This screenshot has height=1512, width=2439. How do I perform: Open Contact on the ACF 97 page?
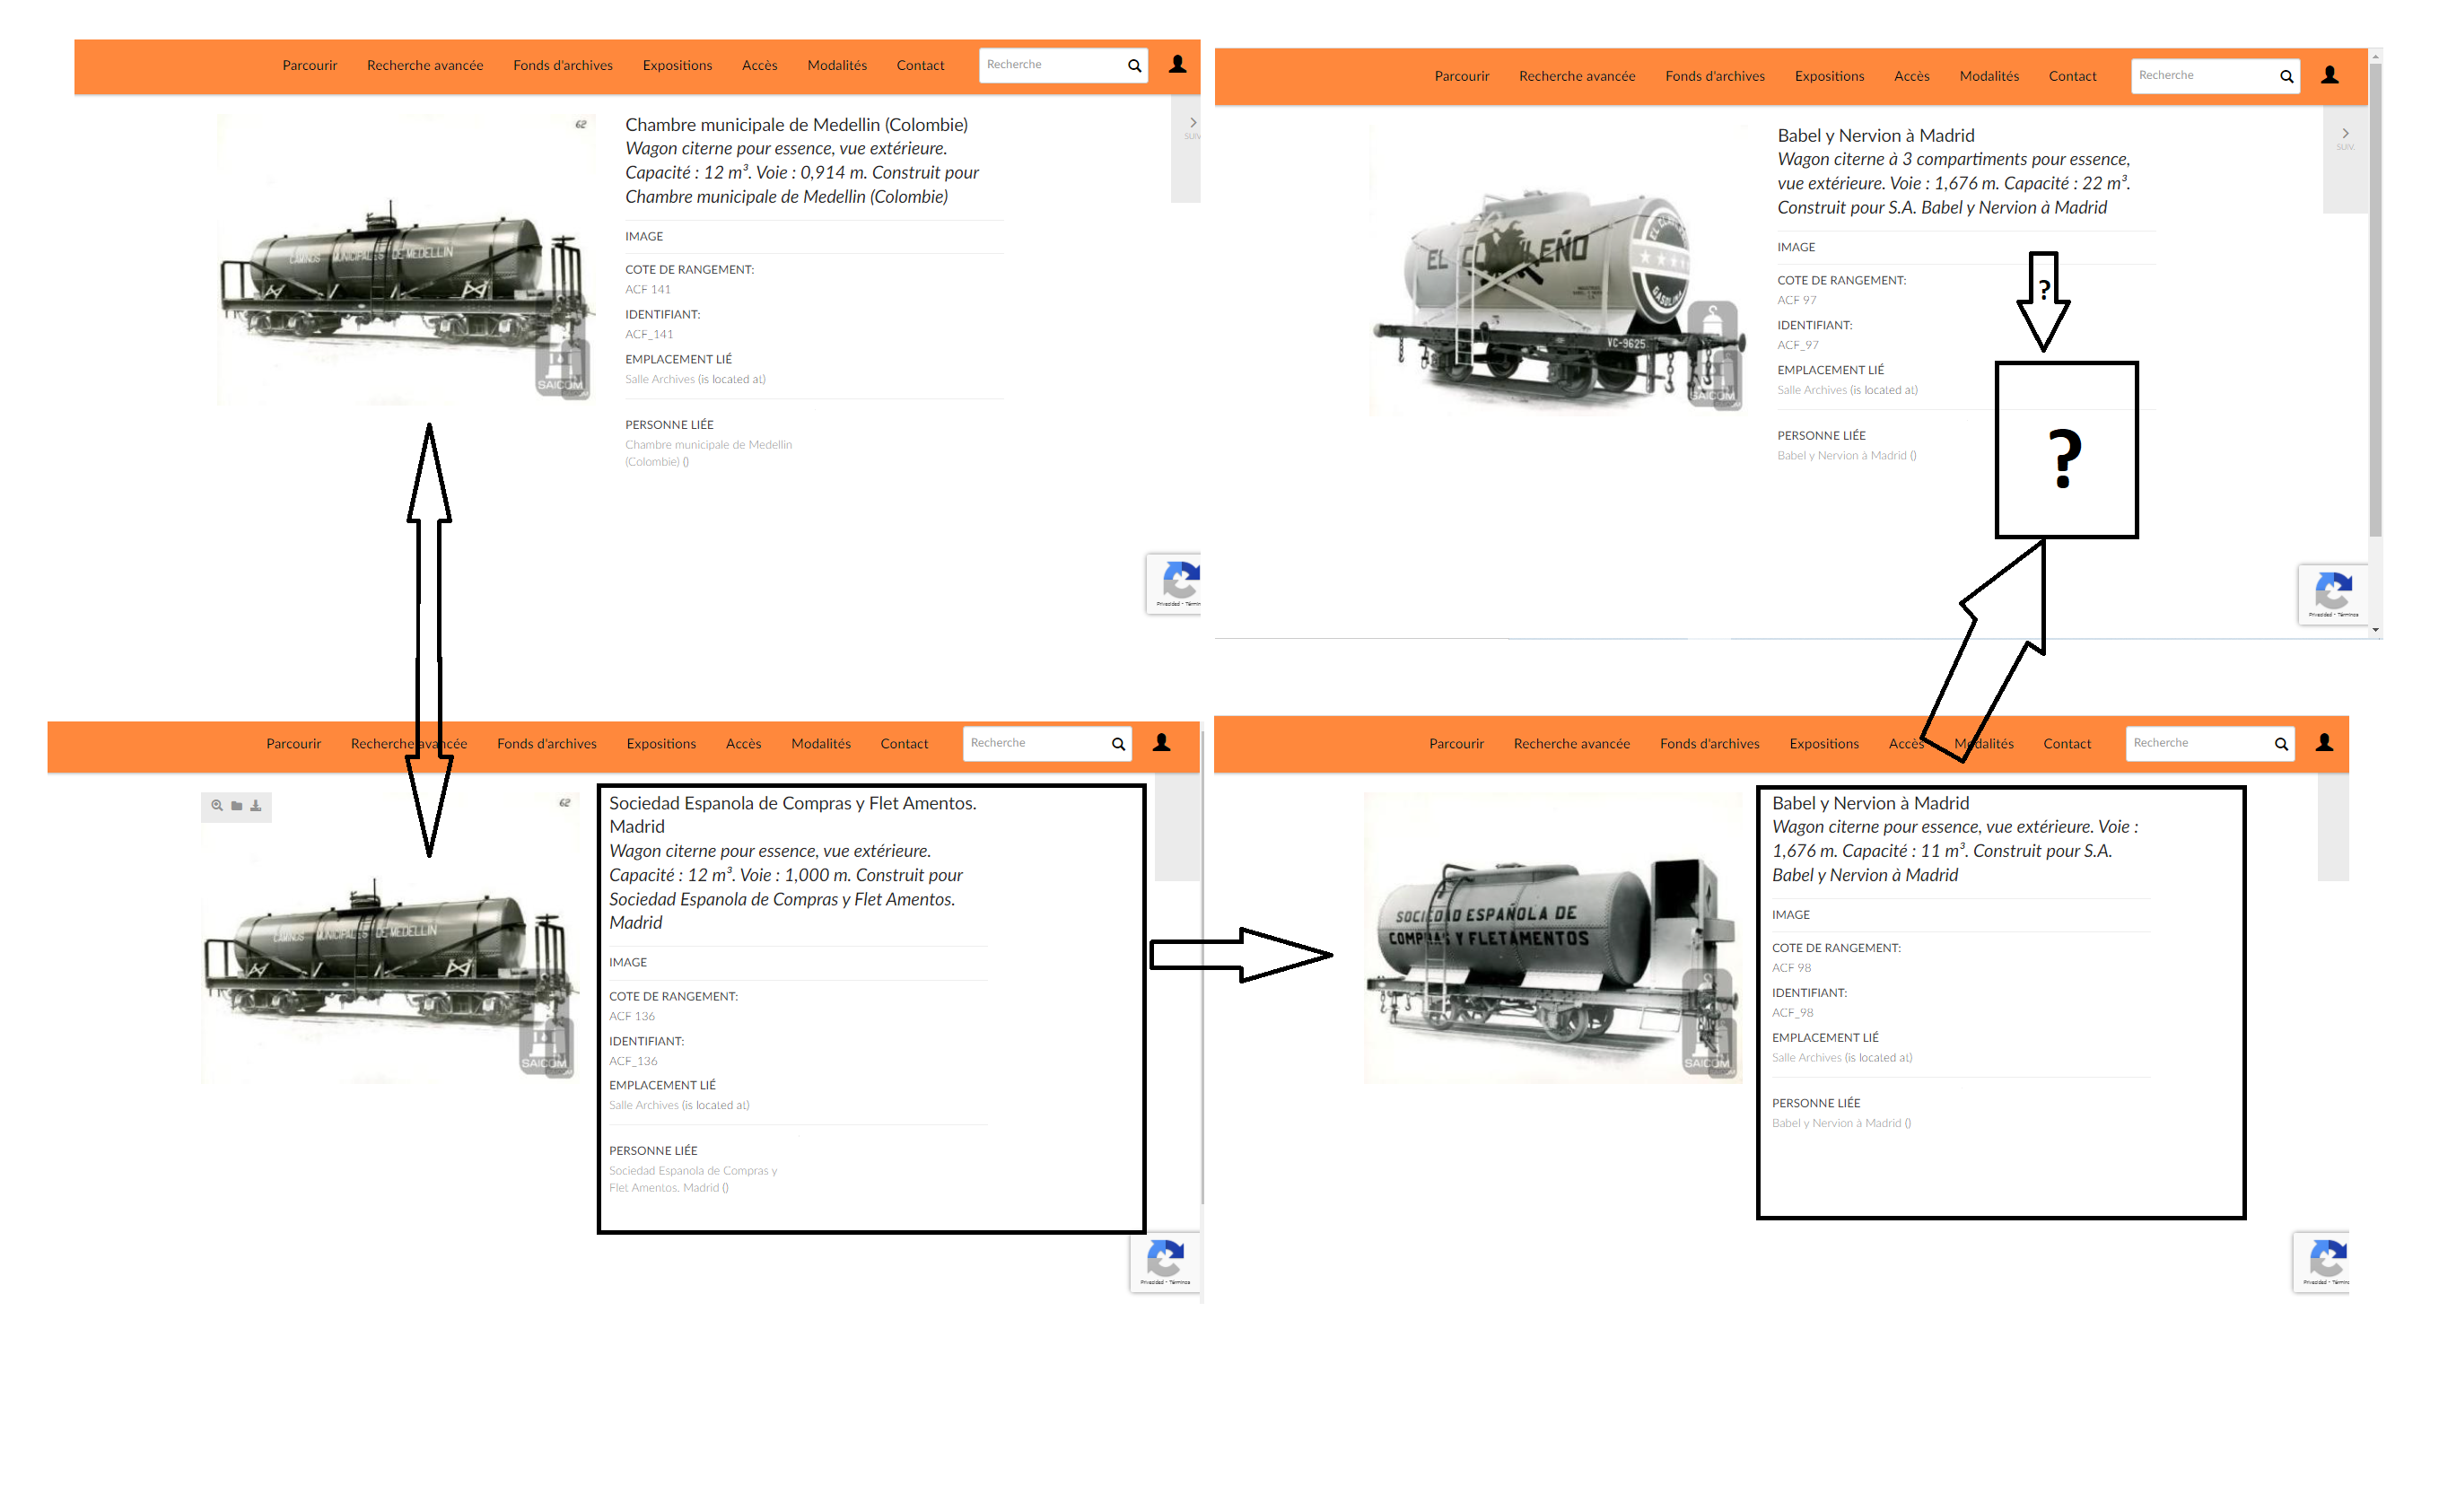pos(2072,77)
